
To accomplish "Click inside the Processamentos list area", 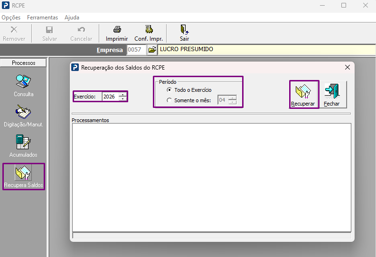I will point(212,177).
